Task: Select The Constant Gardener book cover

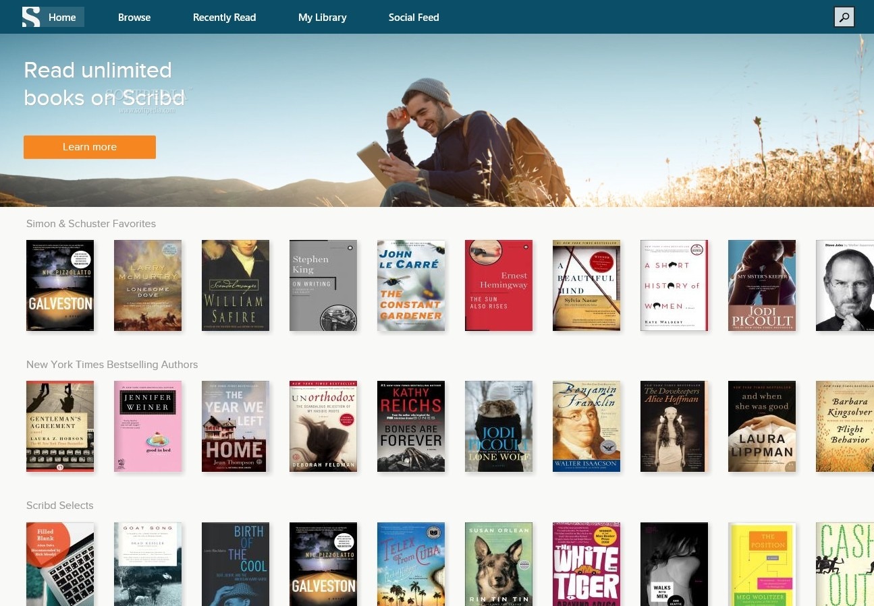Action: (411, 285)
